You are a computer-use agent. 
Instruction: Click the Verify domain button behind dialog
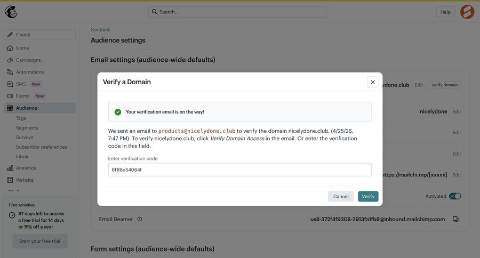(444, 85)
